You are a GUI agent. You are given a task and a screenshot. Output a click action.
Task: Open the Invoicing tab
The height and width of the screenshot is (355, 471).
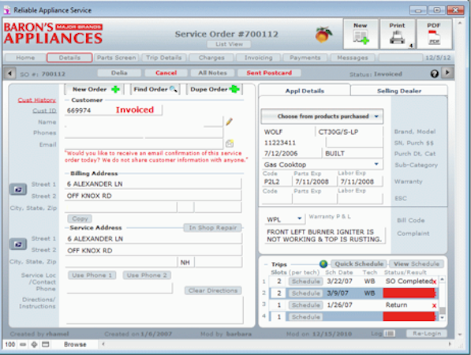point(258,58)
